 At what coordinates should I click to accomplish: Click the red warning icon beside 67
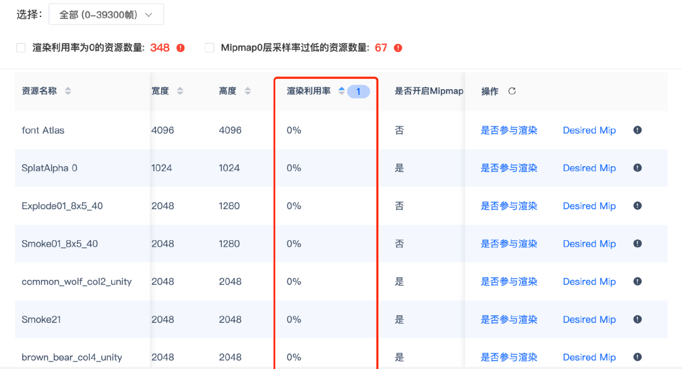click(398, 48)
